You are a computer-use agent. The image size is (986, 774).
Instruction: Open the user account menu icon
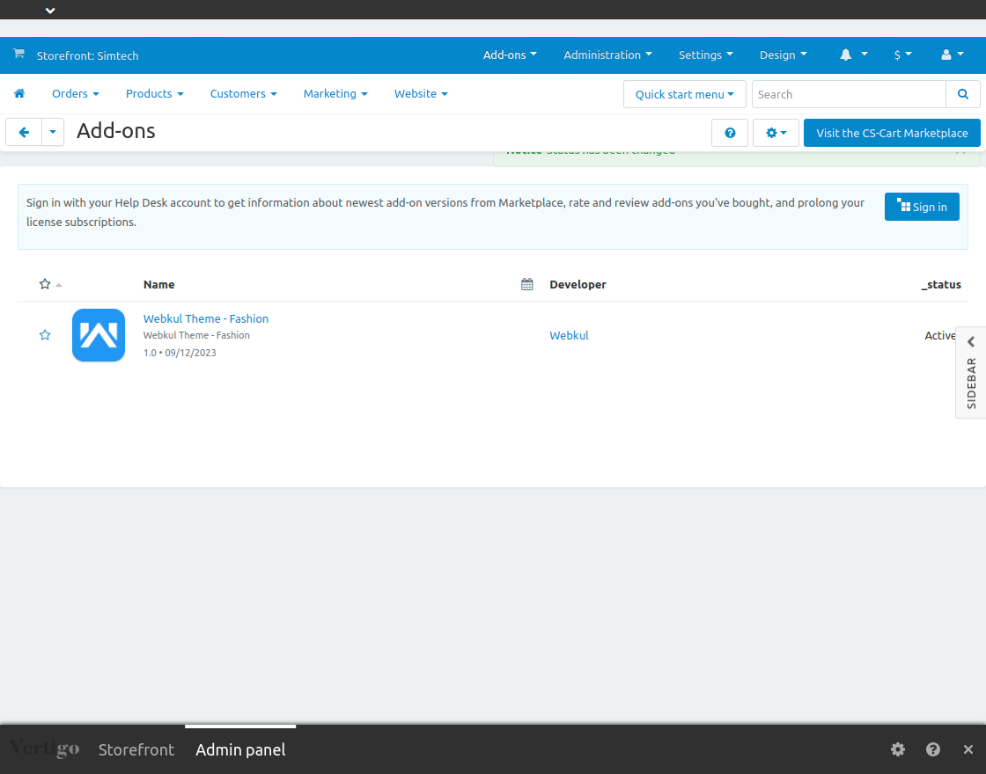(x=946, y=55)
